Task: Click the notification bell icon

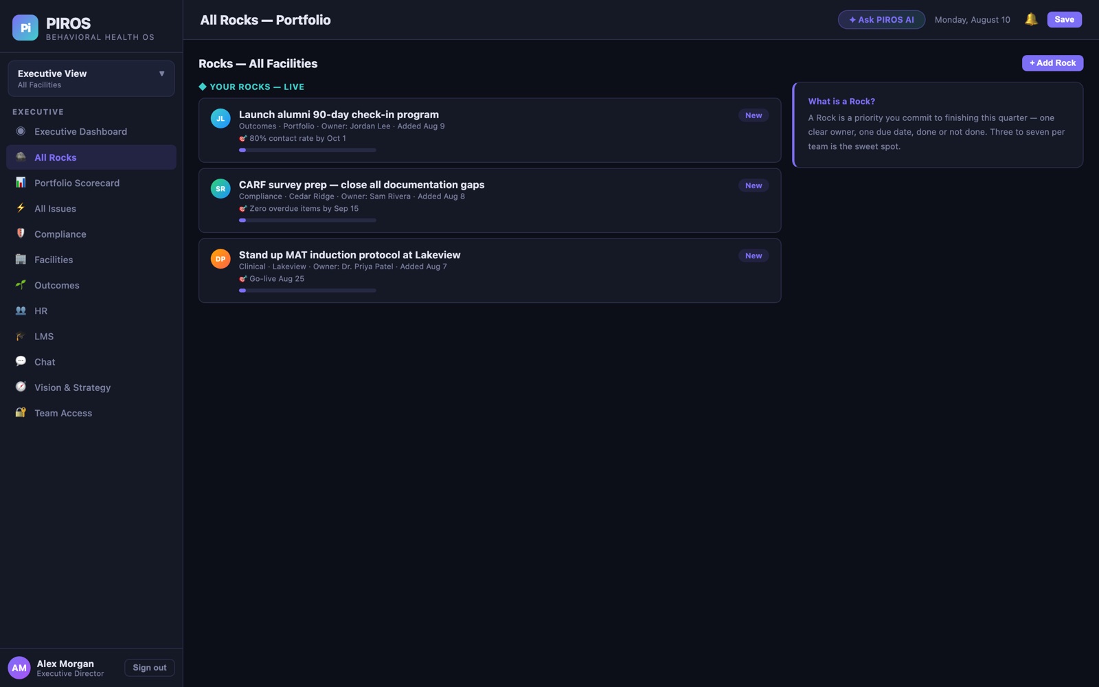Action: (x=1031, y=19)
